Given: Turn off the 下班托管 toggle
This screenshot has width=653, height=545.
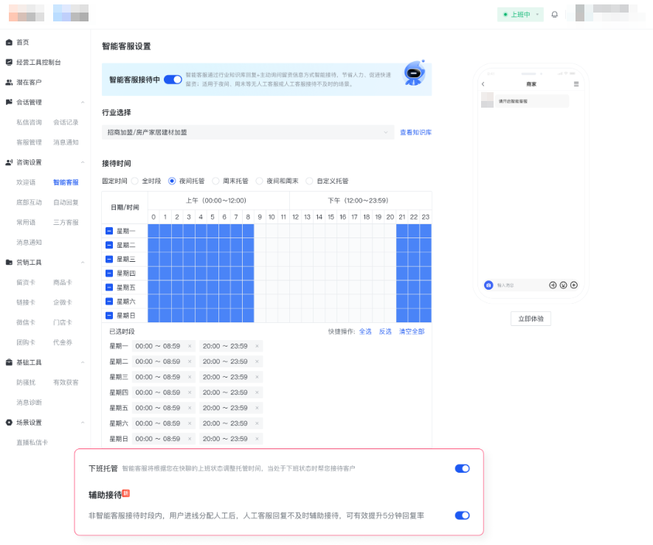Looking at the screenshot, I should [462, 468].
